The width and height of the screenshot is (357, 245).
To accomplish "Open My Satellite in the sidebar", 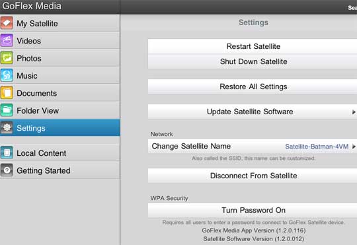I will pos(60,23).
